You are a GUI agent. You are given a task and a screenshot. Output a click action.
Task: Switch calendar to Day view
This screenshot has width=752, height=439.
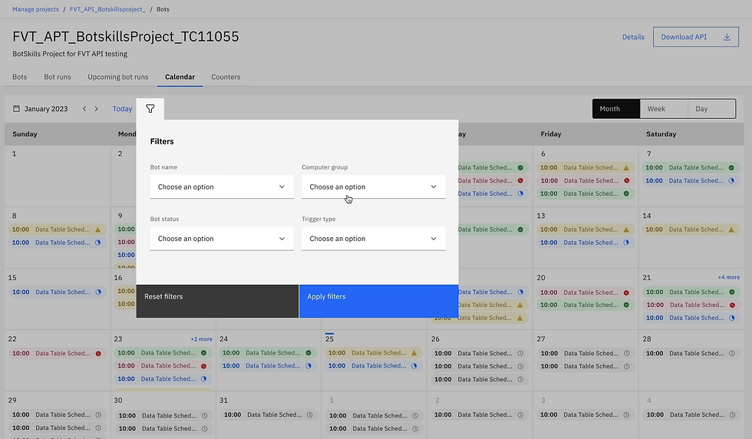click(712, 109)
